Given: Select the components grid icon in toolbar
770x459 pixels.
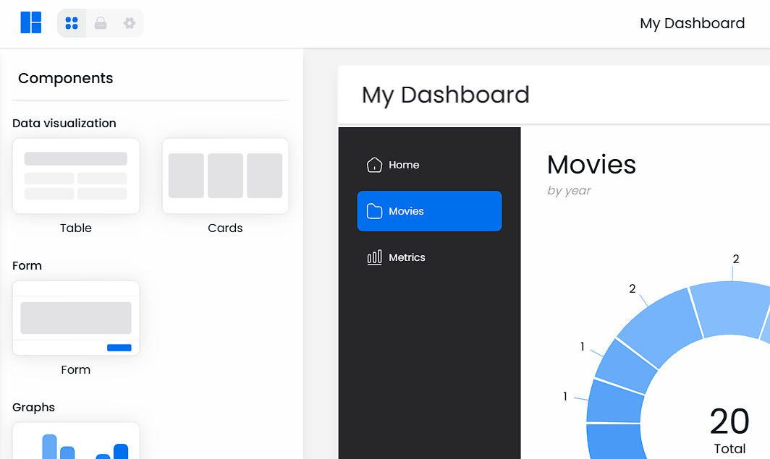Looking at the screenshot, I should pyautogui.click(x=72, y=23).
